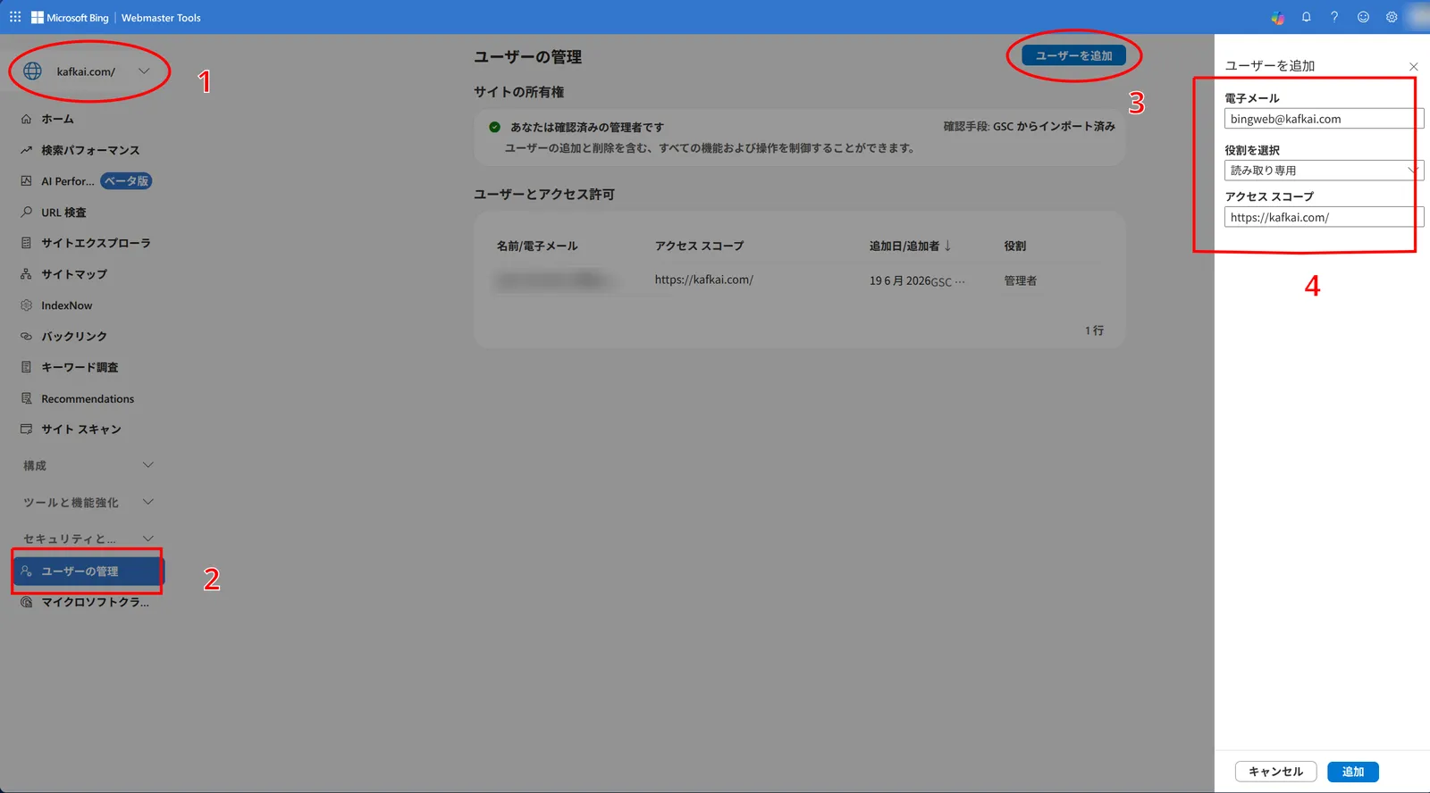Confirm with the 追加 button

(x=1353, y=772)
